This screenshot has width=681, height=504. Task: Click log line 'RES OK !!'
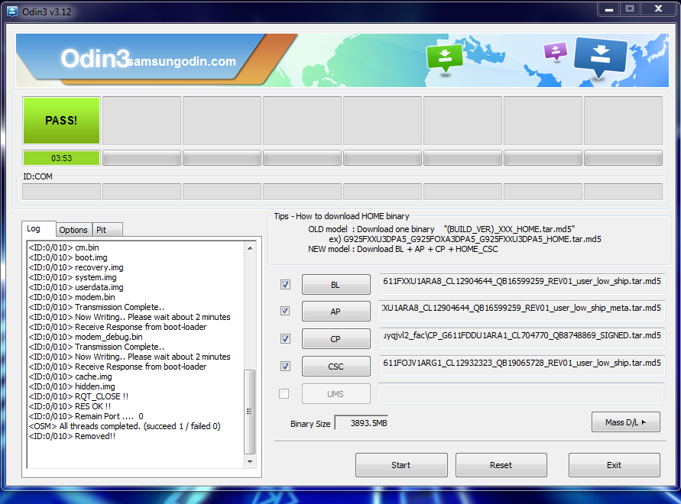point(70,406)
